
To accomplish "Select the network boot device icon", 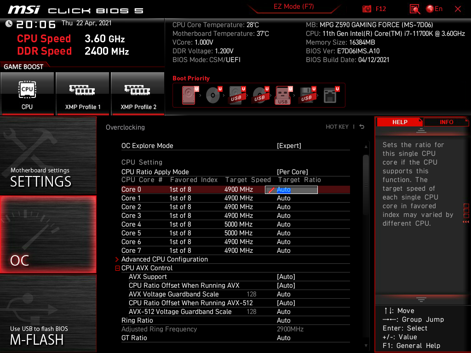I will point(330,96).
